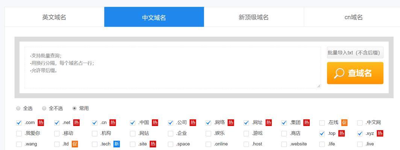Uncheck the .网络 checkbox
Image resolution: width=400 pixels, height=150 pixels.
click(208, 123)
